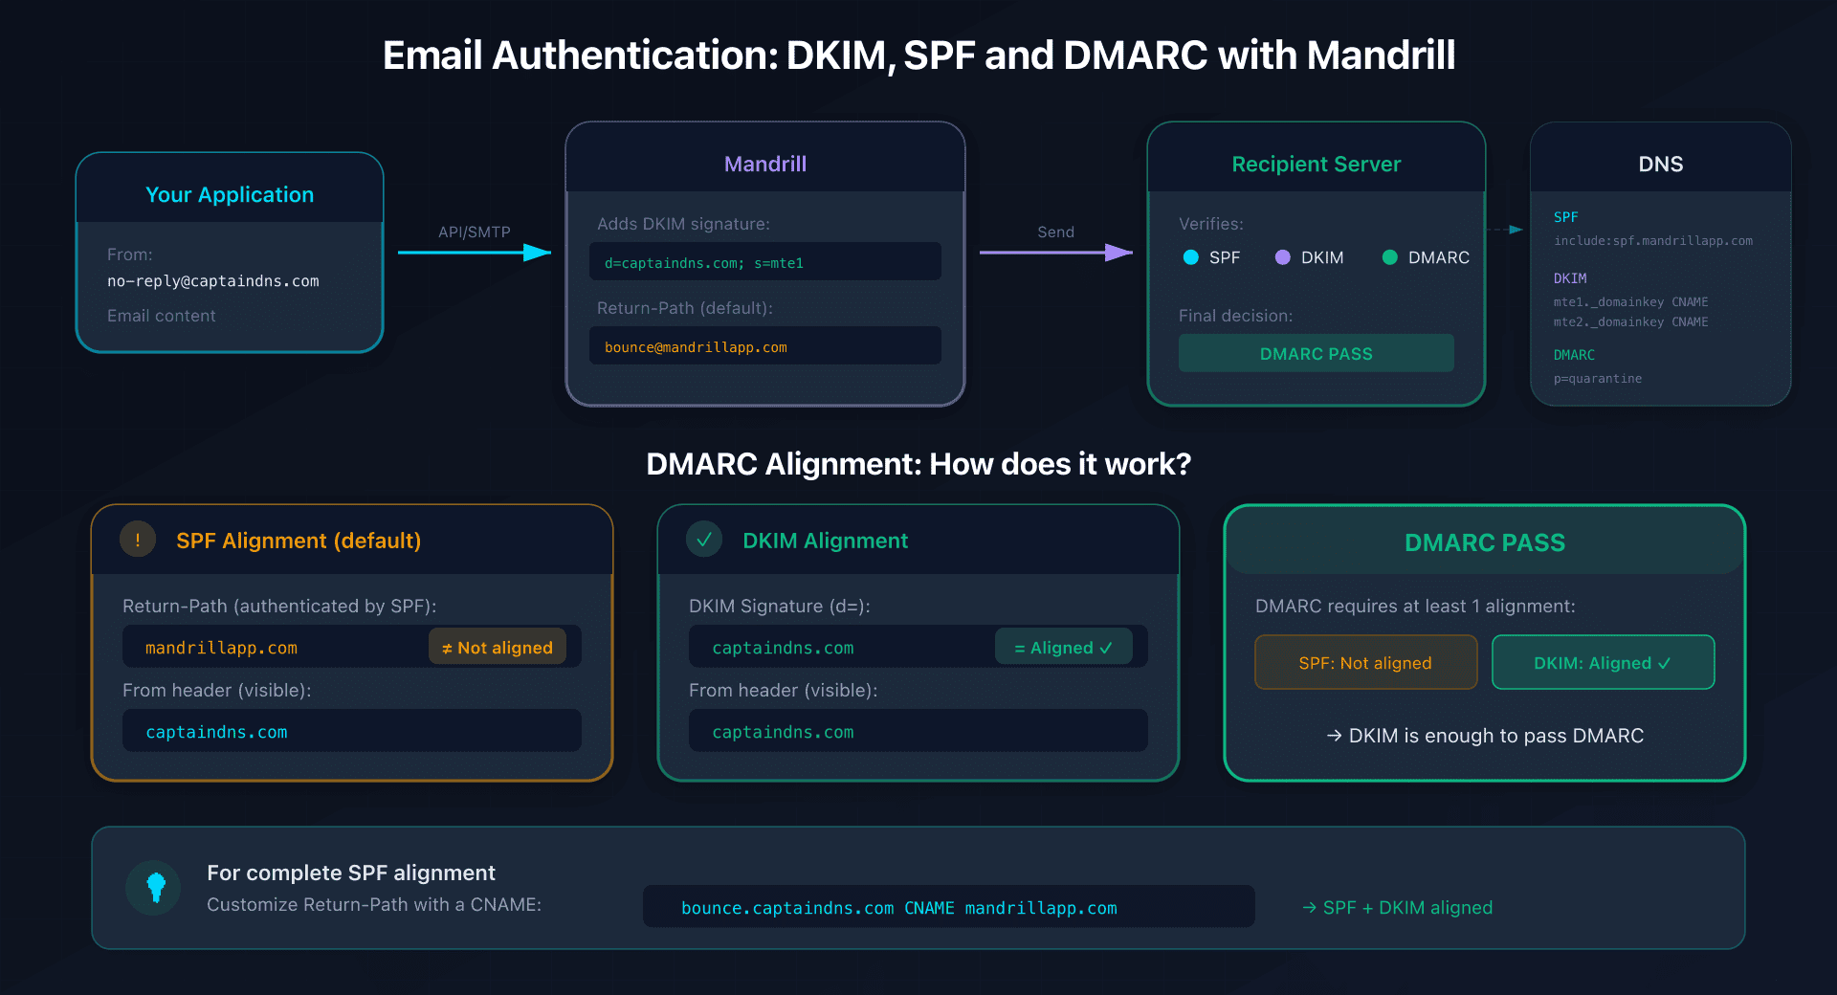Toggle the Aligned badge on DKIM Signature
Viewport: 1837px width, 995px height.
(x=1063, y=647)
